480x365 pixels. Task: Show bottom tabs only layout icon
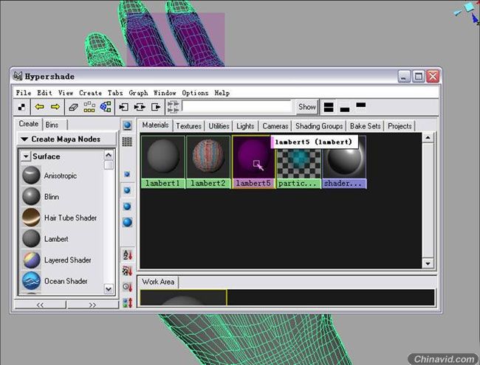(x=345, y=109)
